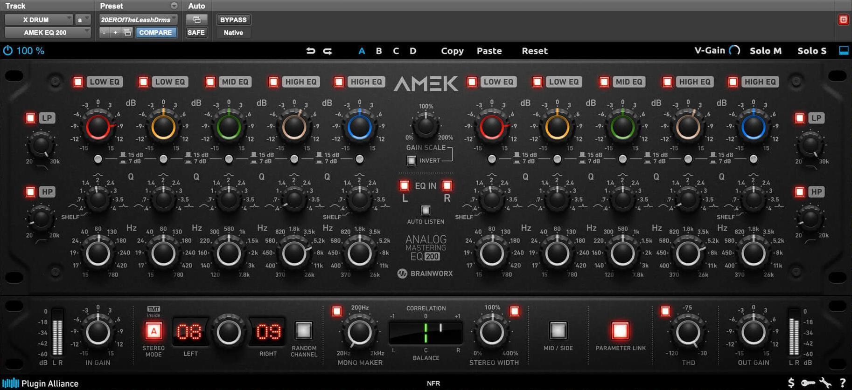Toggle the Stereo Width enable LED

pyautogui.click(x=515, y=311)
